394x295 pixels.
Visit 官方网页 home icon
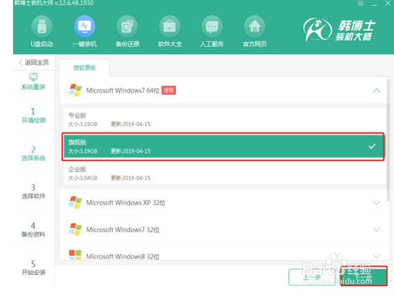(254, 27)
